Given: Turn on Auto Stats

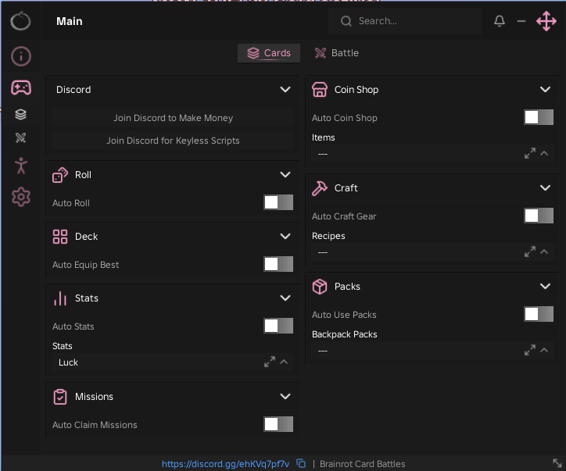Looking at the screenshot, I should pos(278,326).
